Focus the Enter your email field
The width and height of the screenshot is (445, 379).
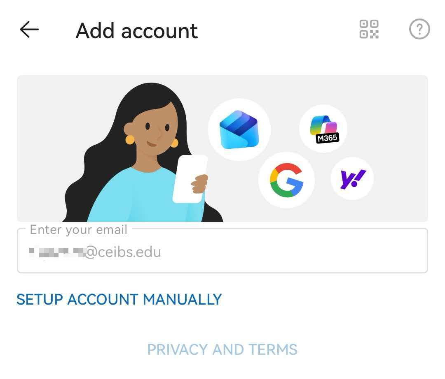click(222, 250)
